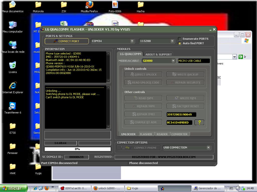
Task: Click the CHANGE BT ADR button
Action: (143, 122)
